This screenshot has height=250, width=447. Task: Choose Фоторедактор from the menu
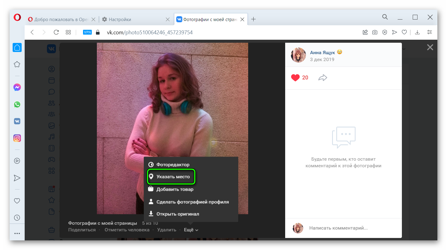click(x=173, y=165)
